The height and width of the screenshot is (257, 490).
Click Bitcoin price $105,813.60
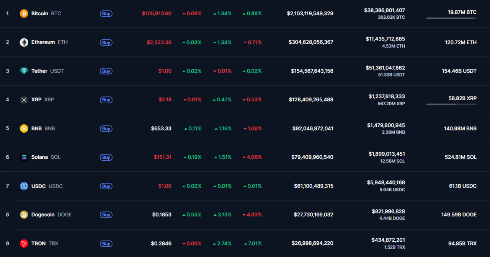[x=157, y=13]
